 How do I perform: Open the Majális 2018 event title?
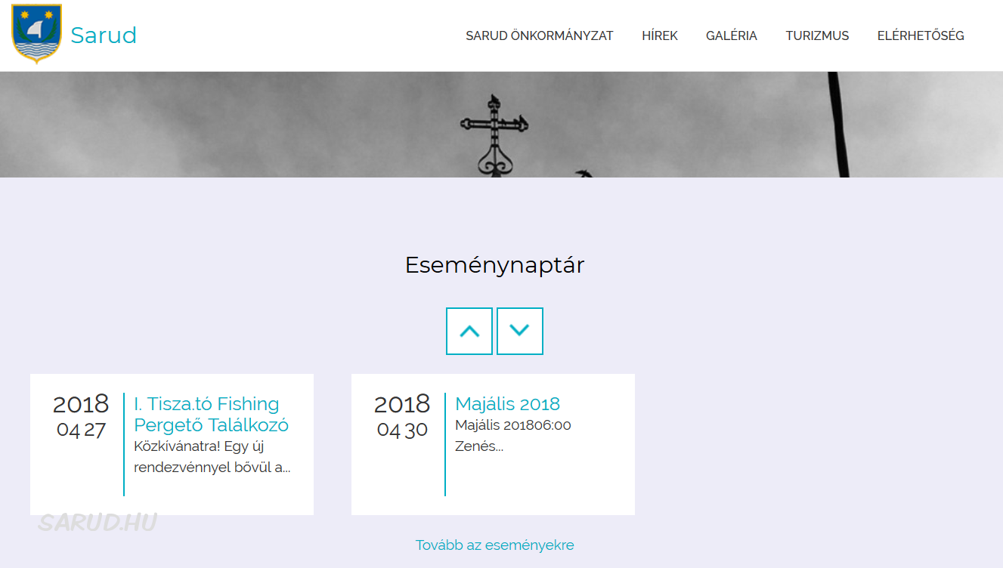pos(508,404)
